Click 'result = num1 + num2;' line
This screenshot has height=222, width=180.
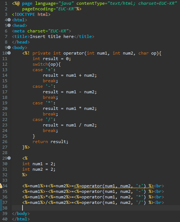(x=70, y=75)
